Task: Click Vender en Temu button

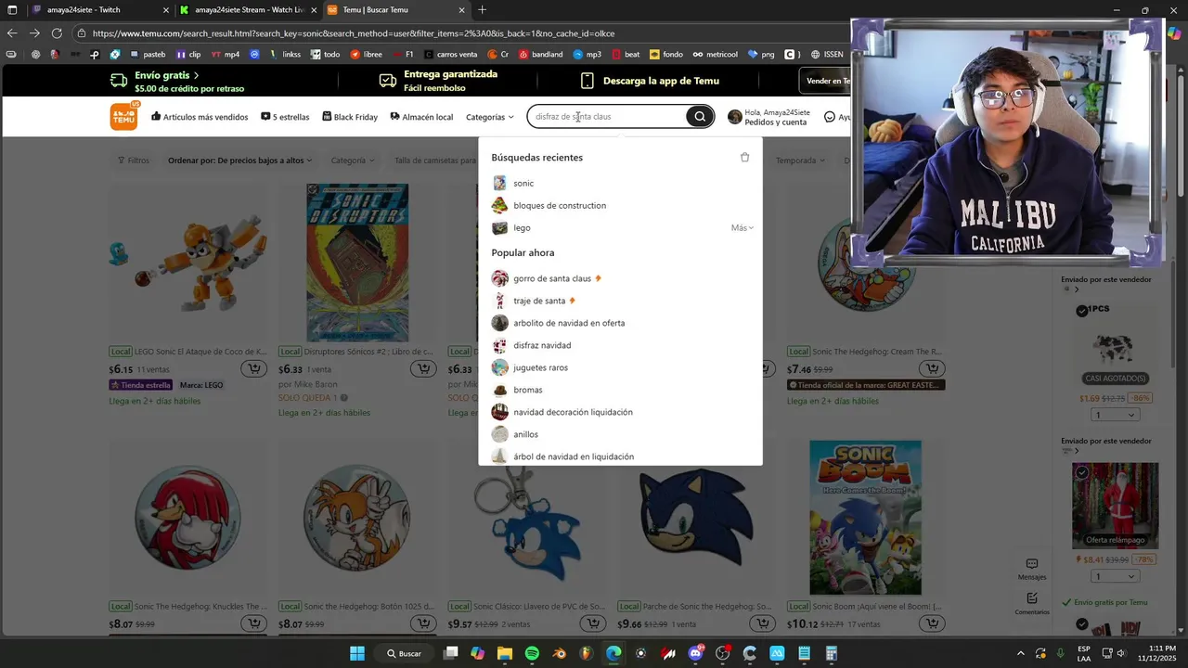Action: tap(827, 81)
